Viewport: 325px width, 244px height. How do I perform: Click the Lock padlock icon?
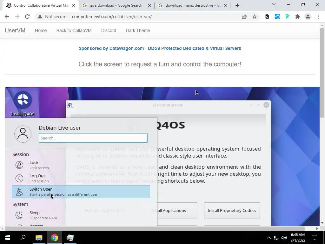(x=19, y=165)
